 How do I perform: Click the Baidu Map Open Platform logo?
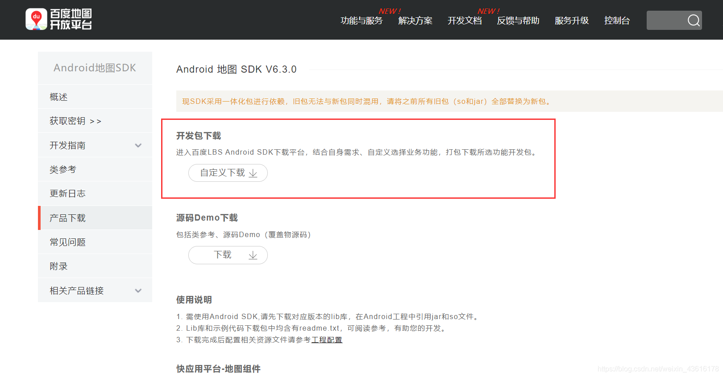[58, 20]
